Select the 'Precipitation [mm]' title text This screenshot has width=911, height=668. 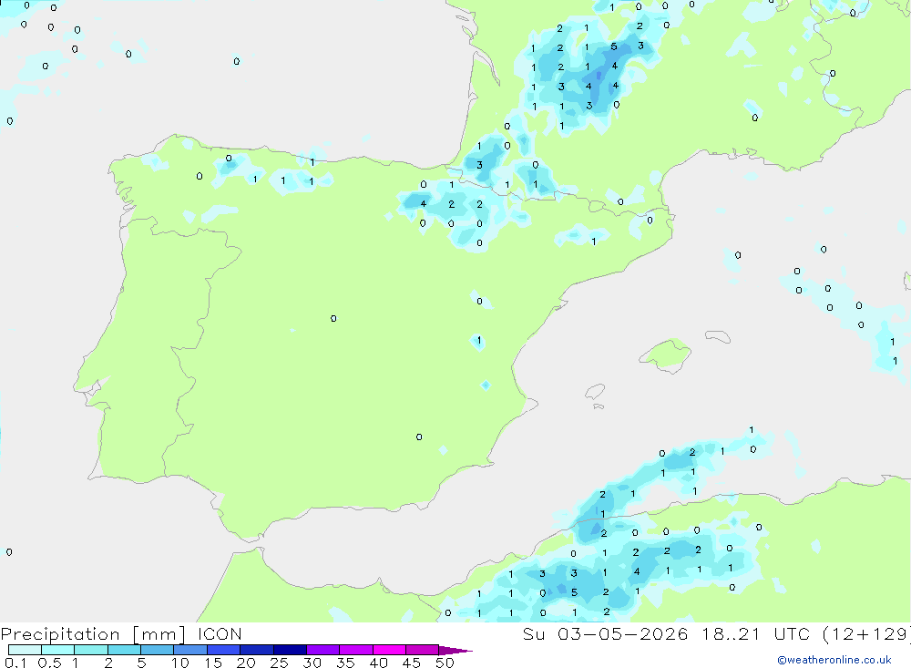93,634
